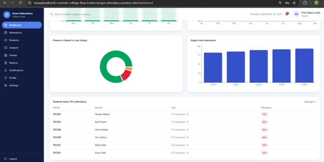Click the MJ user avatar
Viewport: 324px width, 162px height.
click(x=296, y=14)
